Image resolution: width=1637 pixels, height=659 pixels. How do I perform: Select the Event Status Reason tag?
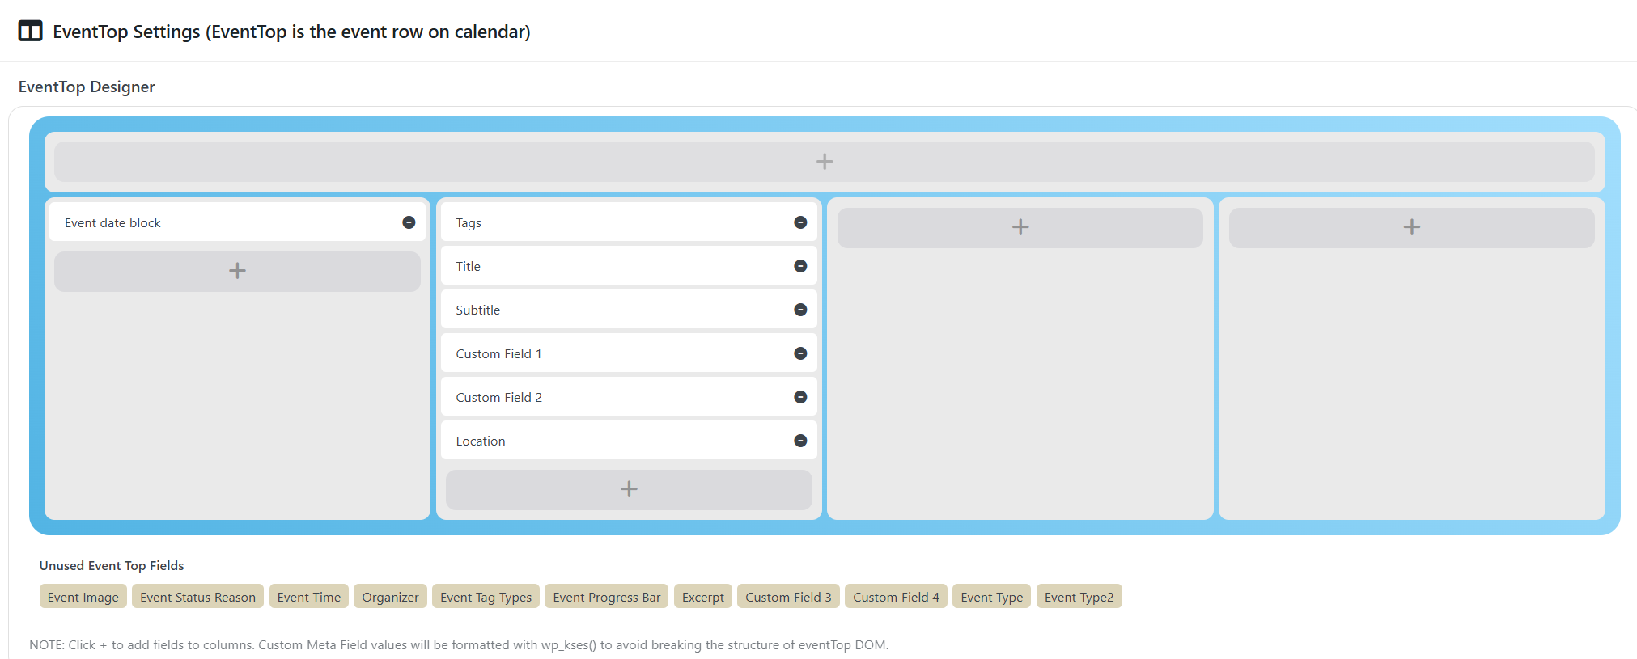(x=197, y=597)
